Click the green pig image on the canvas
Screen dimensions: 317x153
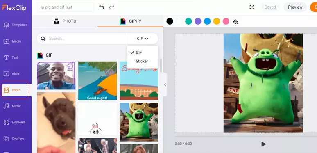point(263,83)
